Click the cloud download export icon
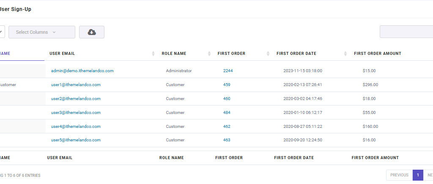 coord(92,32)
